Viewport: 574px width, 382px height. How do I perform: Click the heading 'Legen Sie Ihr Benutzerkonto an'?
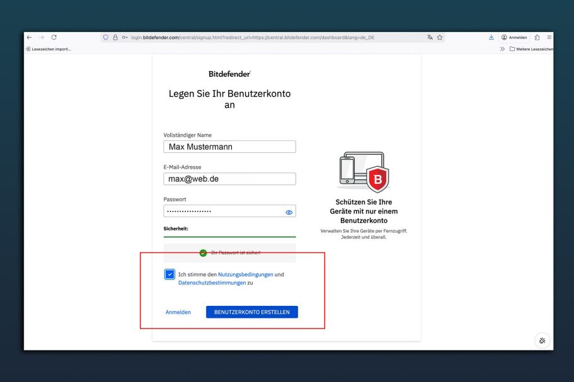[229, 99]
